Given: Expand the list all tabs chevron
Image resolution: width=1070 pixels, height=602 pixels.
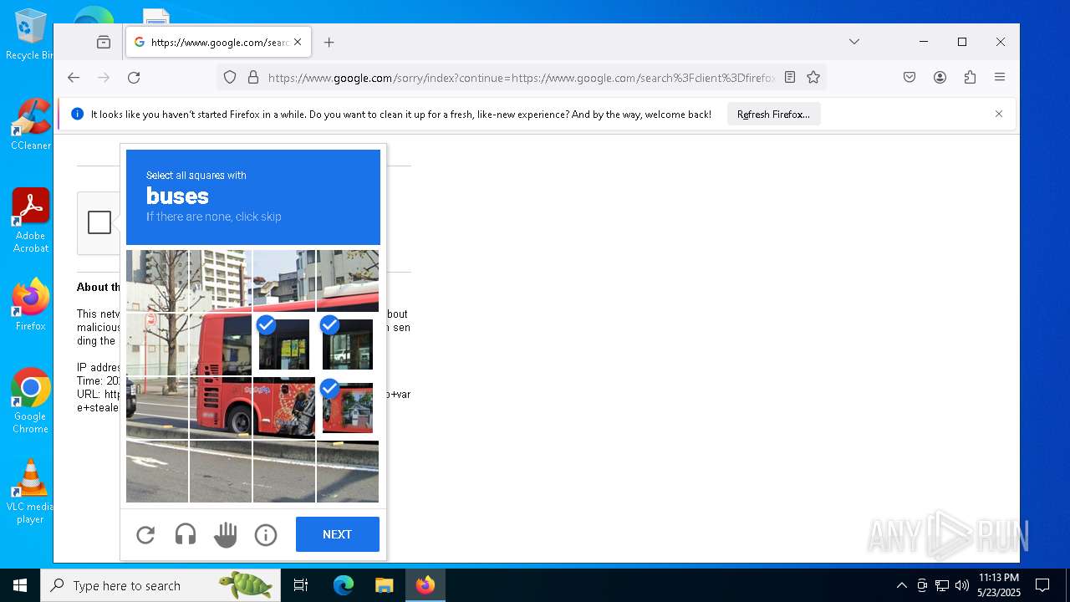Looking at the screenshot, I should pyautogui.click(x=854, y=42).
